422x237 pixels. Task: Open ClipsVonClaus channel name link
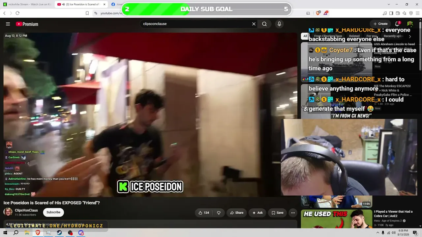[26, 210]
